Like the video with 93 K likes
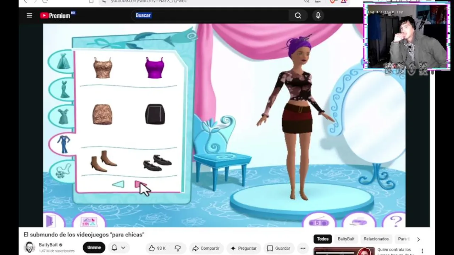This screenshot has height=255, width=454. (157, 248)
